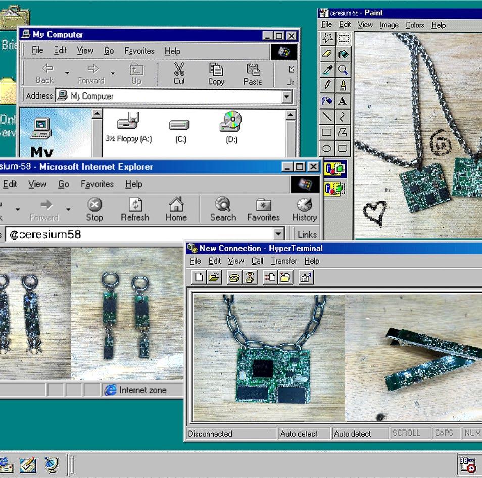The height and width of the screenshot is (478, 482).
Task: Click the Links bar in Internet Explorer
Action: (307, 234)
